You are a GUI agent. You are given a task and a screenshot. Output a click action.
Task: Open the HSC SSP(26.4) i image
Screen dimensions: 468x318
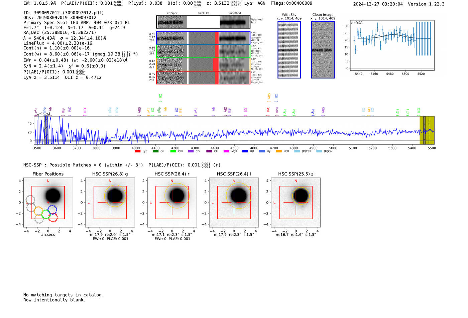click(234, 203)
